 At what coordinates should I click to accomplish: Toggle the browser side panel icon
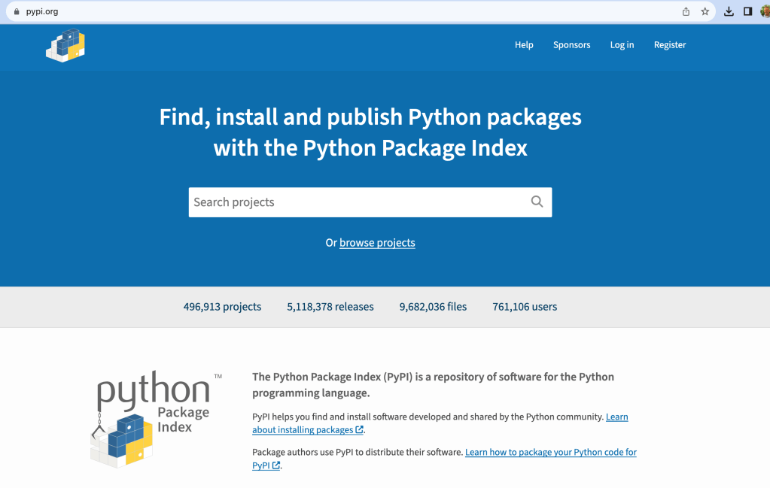click(748, 11)
